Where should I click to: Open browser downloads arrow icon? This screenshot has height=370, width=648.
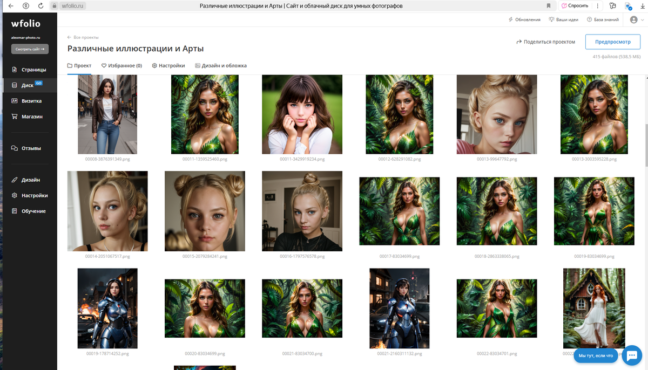pos(642,6)
